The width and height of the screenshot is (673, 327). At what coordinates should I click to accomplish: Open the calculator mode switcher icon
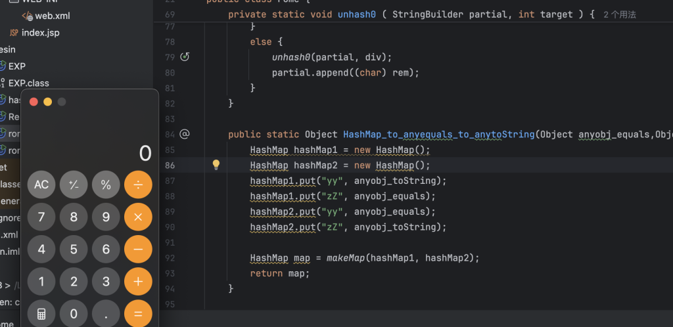41,314
